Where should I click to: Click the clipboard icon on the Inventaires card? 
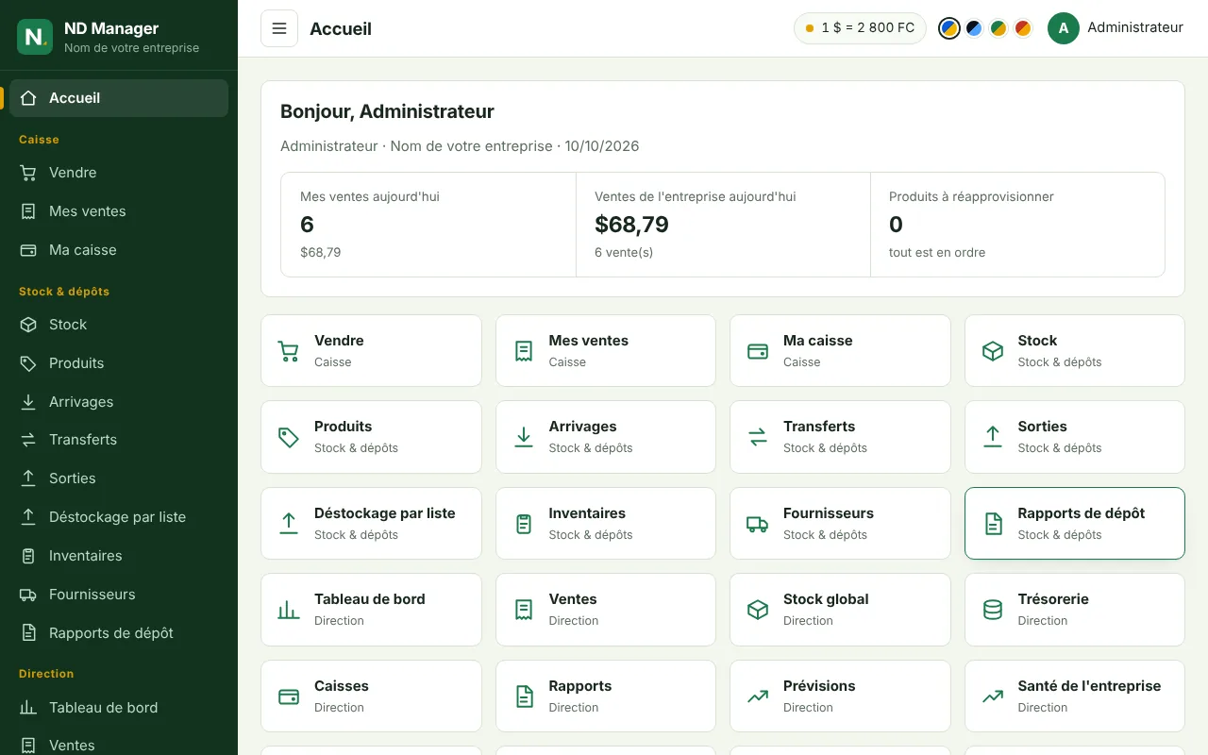click(x=524, y=524)
